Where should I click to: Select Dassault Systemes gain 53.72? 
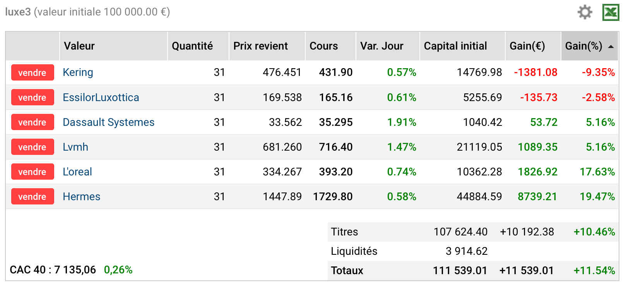(x=544, y=122)
